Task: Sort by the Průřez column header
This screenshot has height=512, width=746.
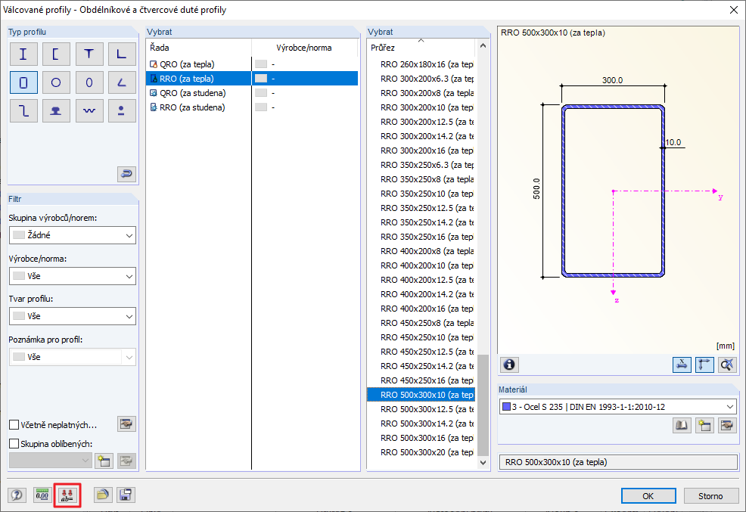Action: pyautogui.click(x=421, y=48)
